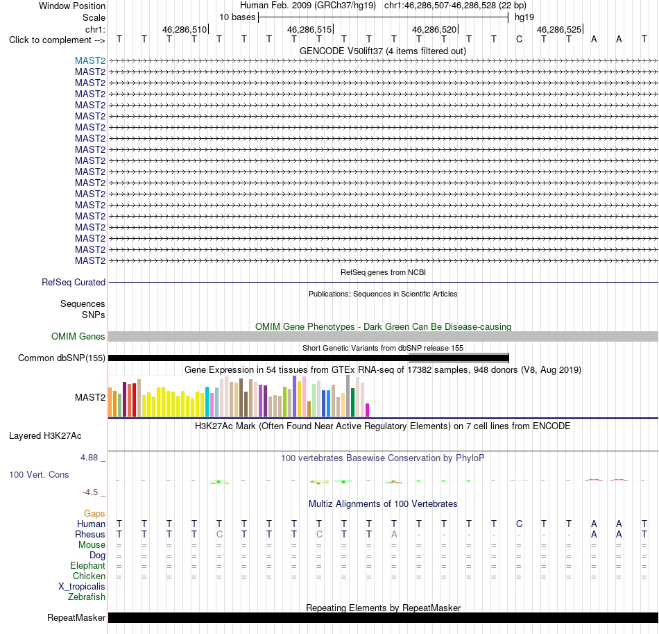659x634 pixels.
Task: Click the 46,286,515 position marker
Action: (x=310, y=29)
